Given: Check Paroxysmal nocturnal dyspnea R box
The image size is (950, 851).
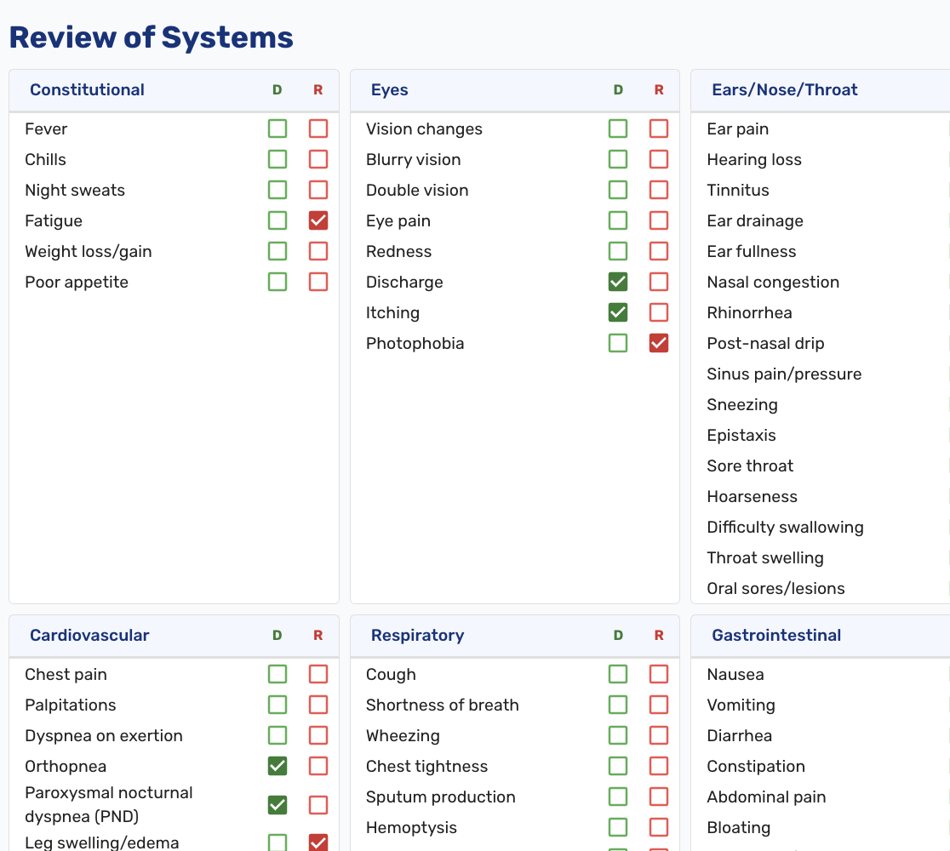Looking at the screenshot, I should pos(318,805).
